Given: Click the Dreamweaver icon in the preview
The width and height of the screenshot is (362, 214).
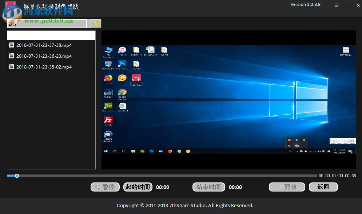Looking at the screenshot, I should click(108, 106).
